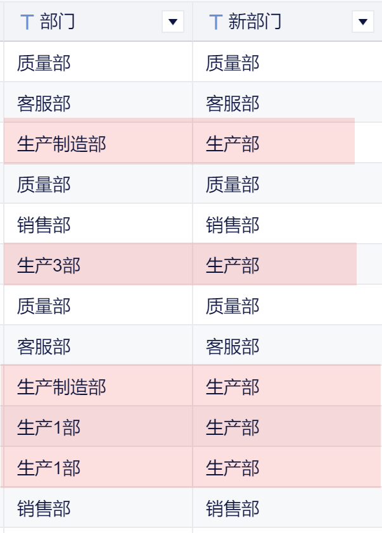Select the last 生产1部 cell

click(49, 468)
